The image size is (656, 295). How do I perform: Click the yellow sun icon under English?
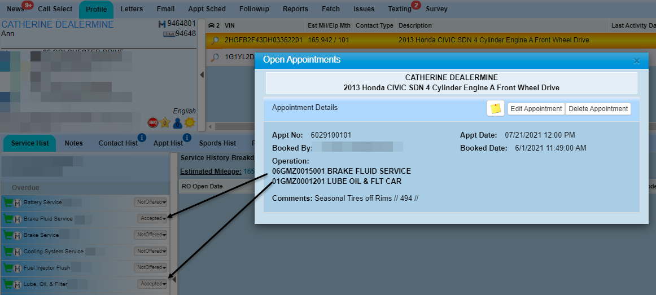[190, 122]
